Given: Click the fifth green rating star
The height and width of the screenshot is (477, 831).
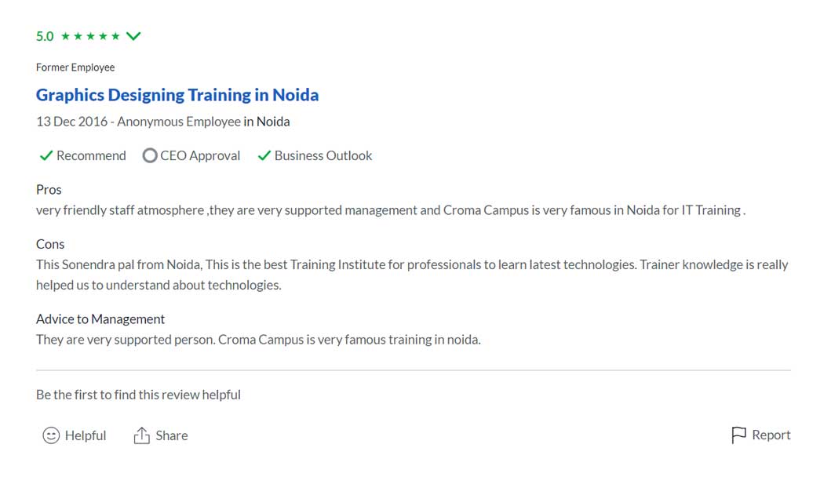Looking at the screenshot, I should pyautogui.click(x=115, y=36).
